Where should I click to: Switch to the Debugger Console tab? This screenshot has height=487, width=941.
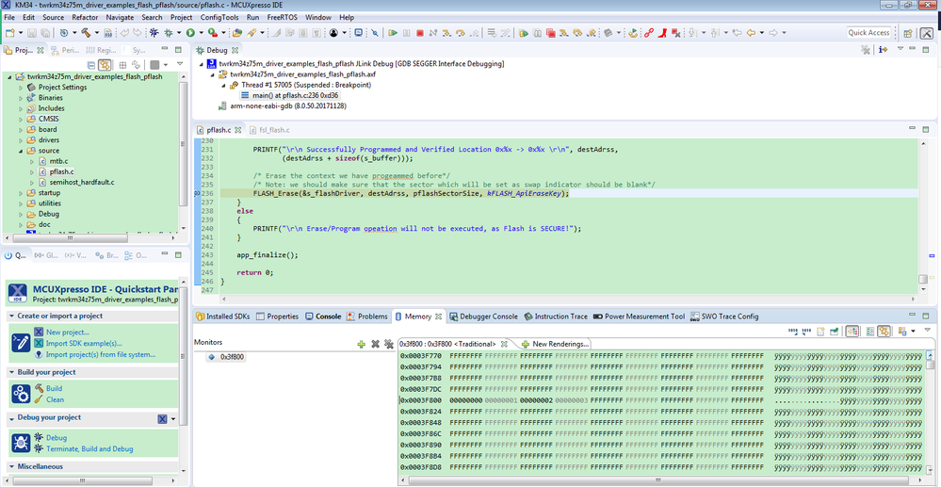click(x=483, y=317)
